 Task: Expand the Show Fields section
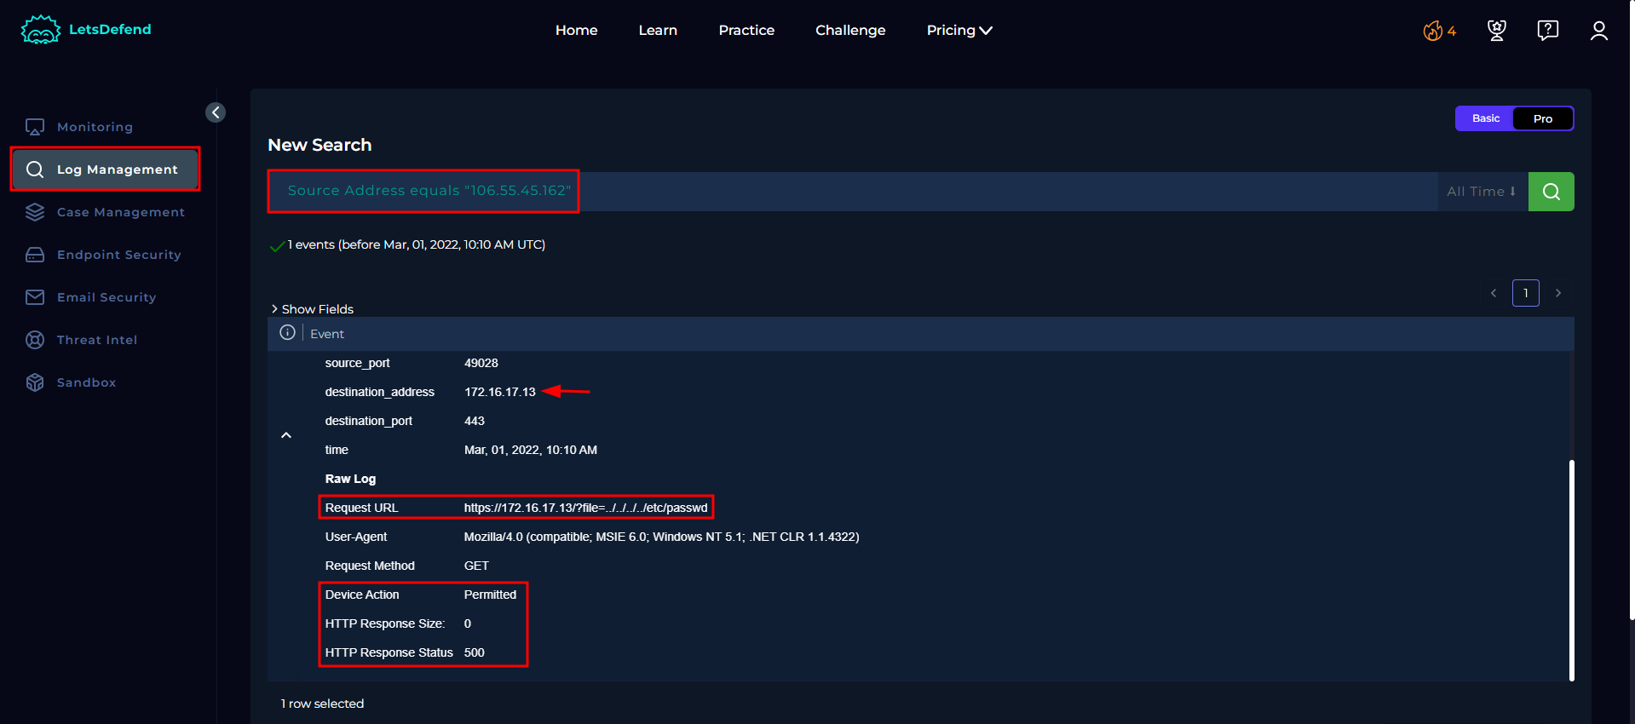point(312,309)
